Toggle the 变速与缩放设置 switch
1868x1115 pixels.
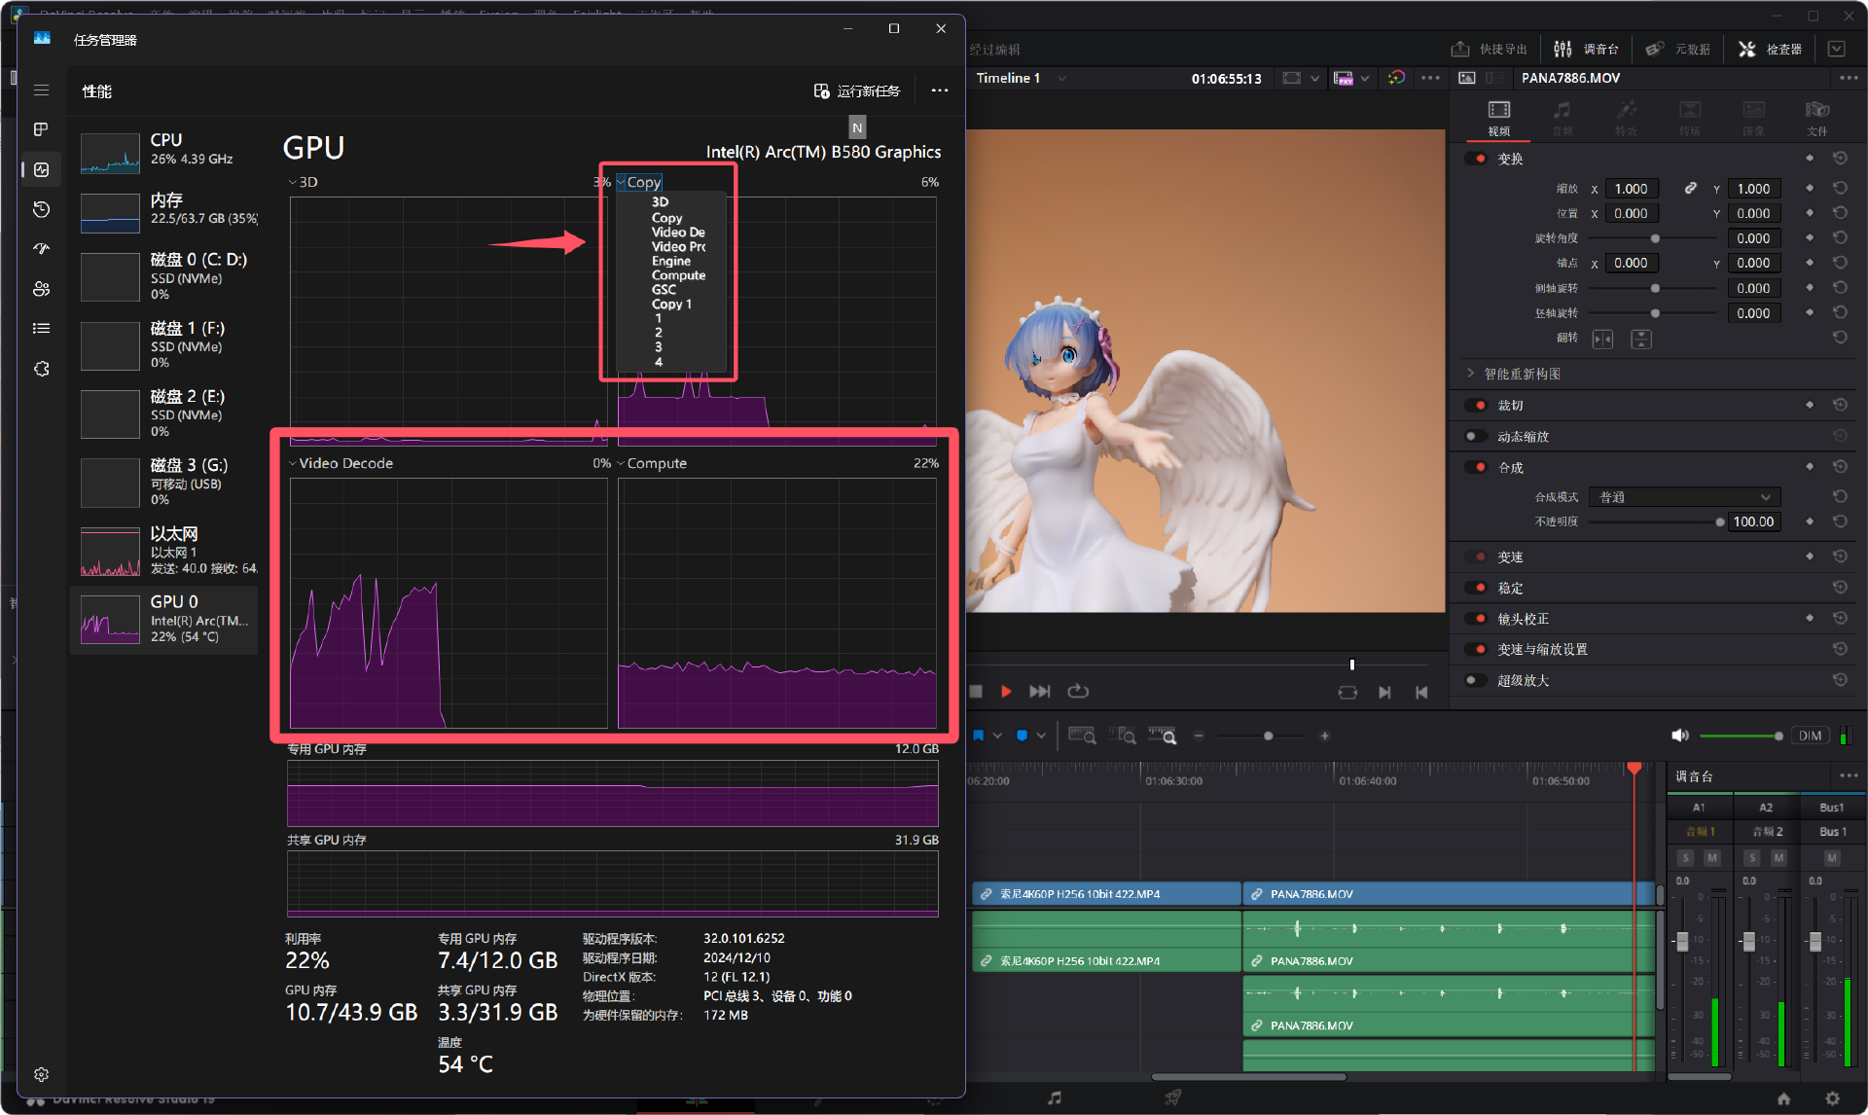tap(1476, 649)
